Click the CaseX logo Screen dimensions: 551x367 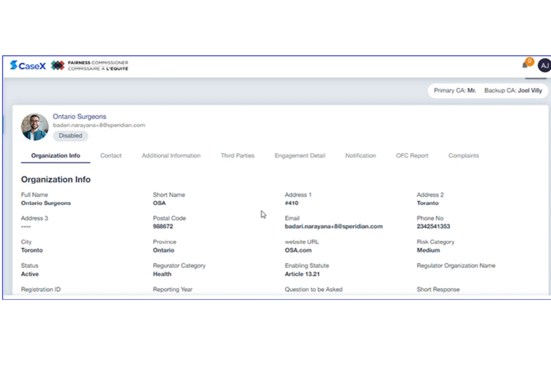28,66
